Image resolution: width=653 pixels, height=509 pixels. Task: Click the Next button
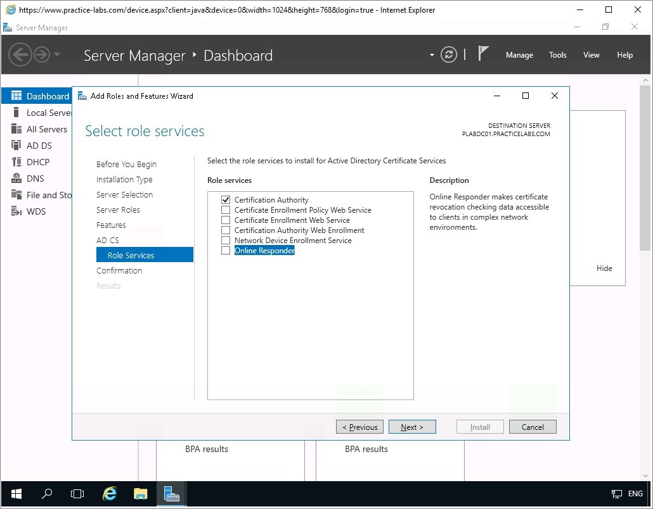pos(412,427)
